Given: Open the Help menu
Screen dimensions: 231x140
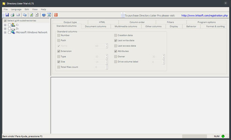Looking at the screenshot, I should tap(44, 9).
